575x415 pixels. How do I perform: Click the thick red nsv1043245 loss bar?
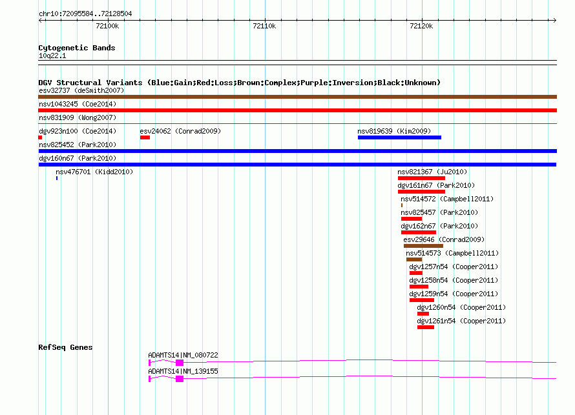[297, 110]
